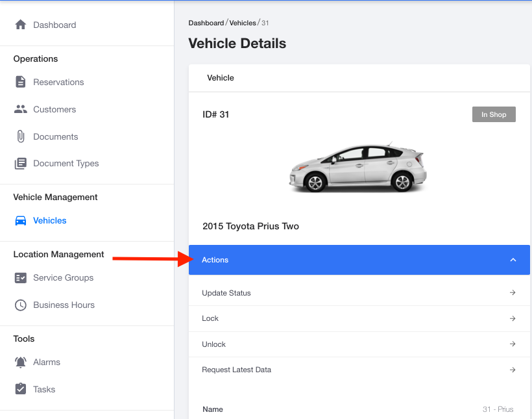
Task: Collapse the Actions panel chevron
Action: 513,260
